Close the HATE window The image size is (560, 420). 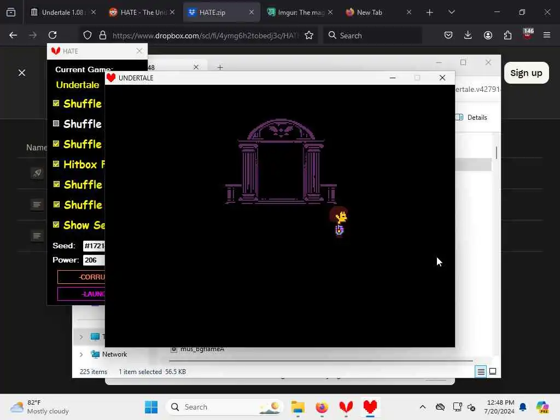pyautogui.click(x=139, y=51)
